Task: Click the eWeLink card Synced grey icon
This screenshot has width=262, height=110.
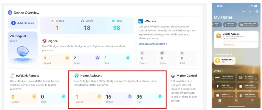Action: (142, 53)
